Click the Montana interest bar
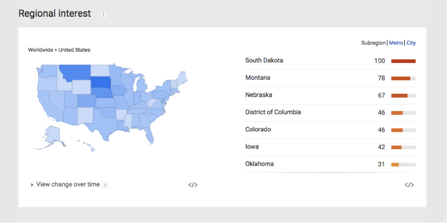Image resolution: width=447 pixels, height=223 pixels. tap(401, 78)
